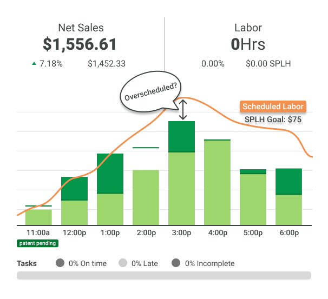Click the green up-arrow sales change indicator

click(34, 64)
